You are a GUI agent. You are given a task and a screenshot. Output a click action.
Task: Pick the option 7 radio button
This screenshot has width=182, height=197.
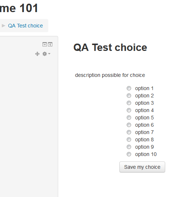point(129,132)
